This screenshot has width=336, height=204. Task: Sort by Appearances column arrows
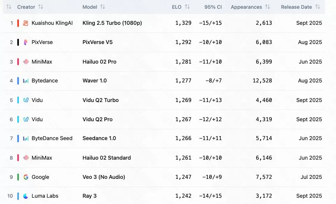[x=268, y=7]
